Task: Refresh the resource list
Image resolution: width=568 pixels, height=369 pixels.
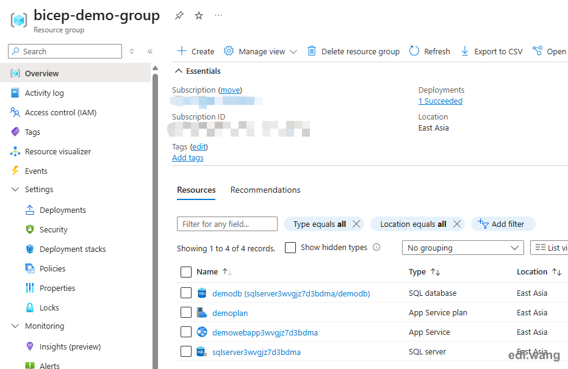Action: pos(430,51)
